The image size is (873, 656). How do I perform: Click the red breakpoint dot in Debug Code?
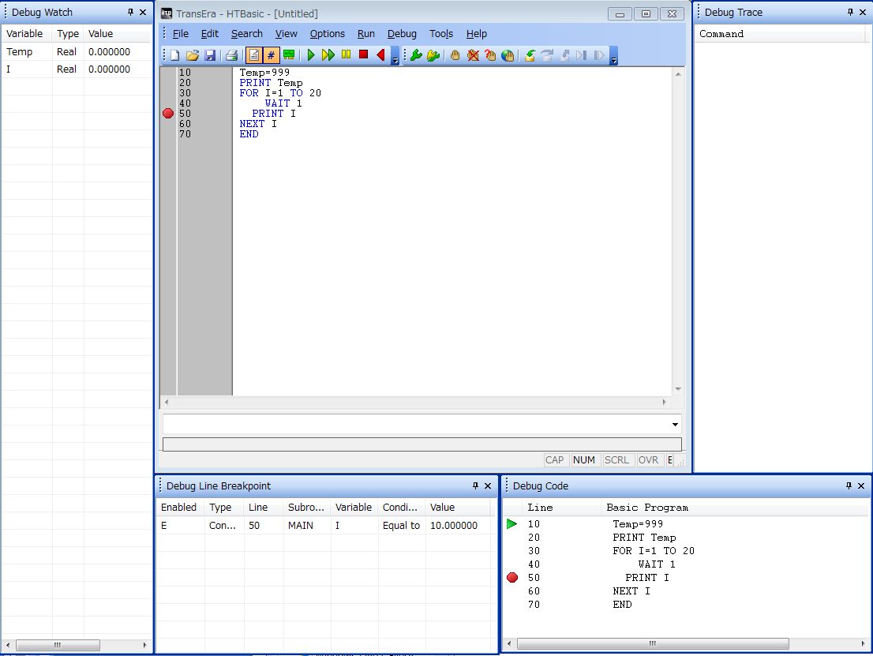(x=512, y=578)
